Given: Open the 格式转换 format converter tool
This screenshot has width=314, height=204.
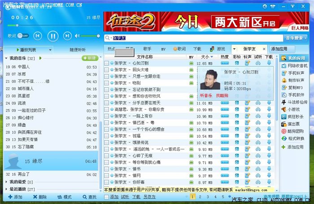Looking at the screenshot, I should [296, 139].
